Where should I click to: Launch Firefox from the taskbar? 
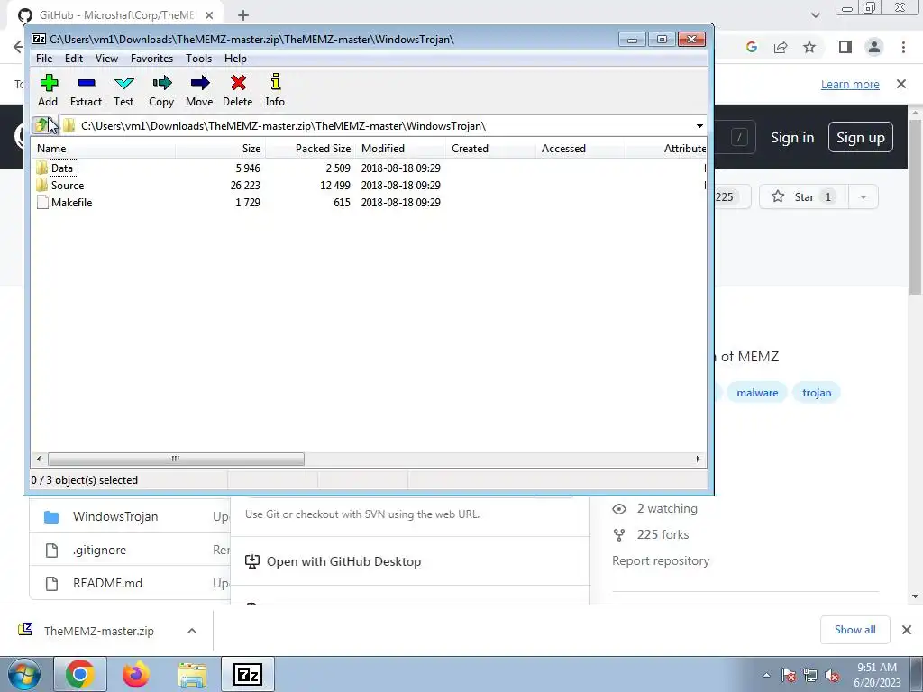pyautogui.click(x=135, y=674)
